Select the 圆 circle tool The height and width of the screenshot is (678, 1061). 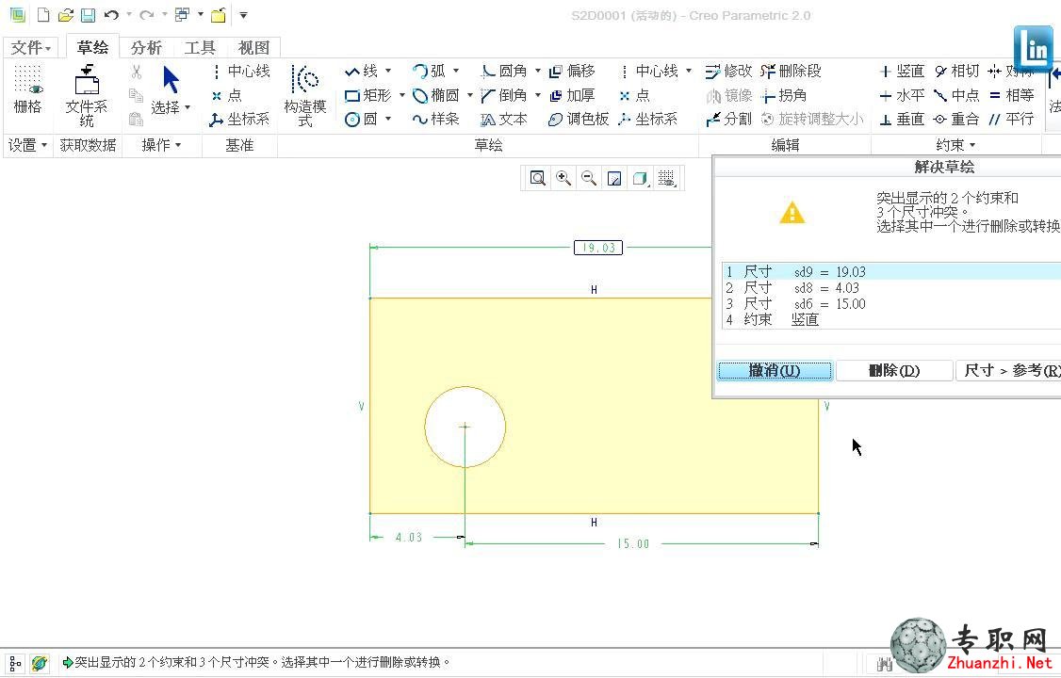[x=361, y=119]
